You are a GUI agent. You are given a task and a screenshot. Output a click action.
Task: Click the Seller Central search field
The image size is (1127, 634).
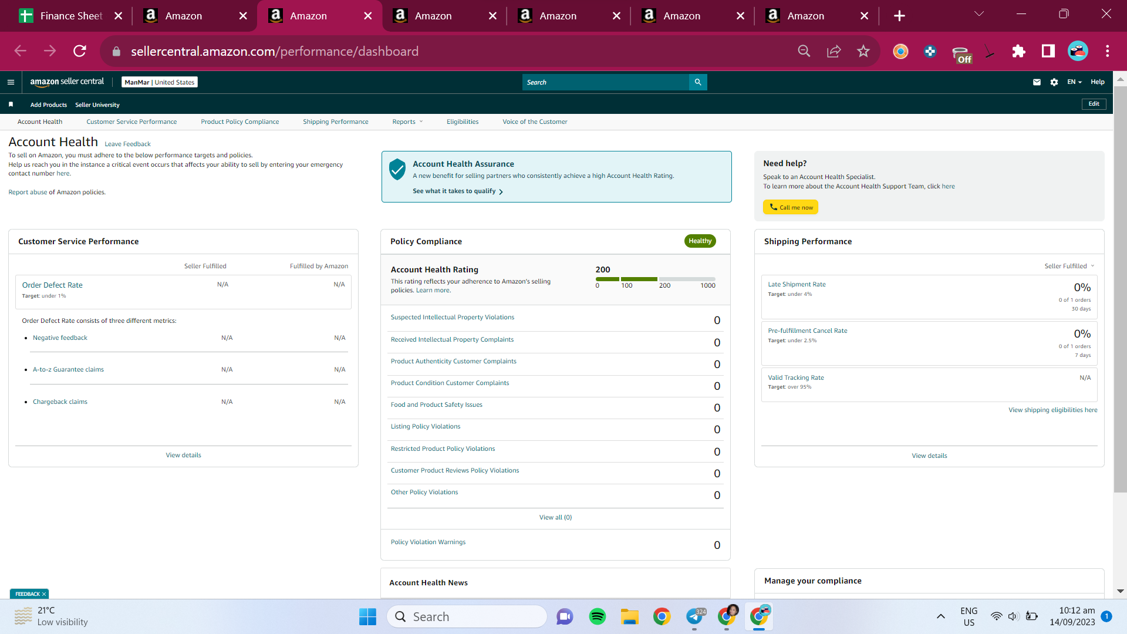point(605,82)
